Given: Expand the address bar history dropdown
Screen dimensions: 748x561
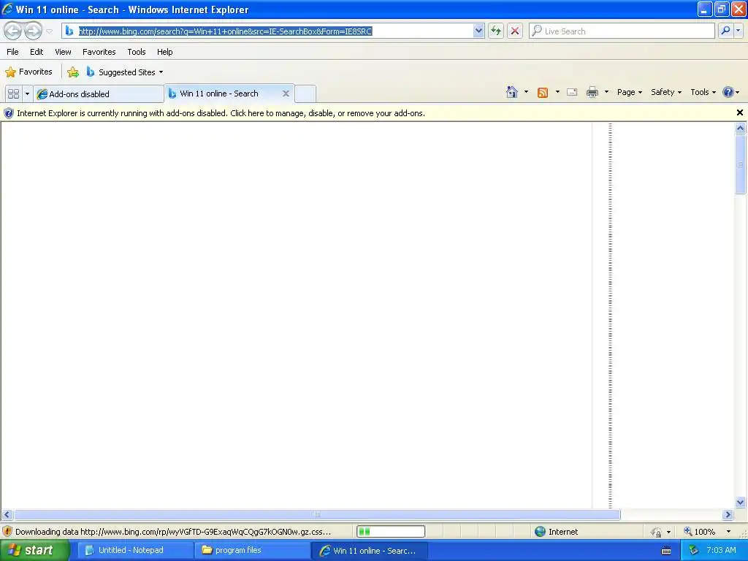Looking at the screenshot, I should 478,31.
